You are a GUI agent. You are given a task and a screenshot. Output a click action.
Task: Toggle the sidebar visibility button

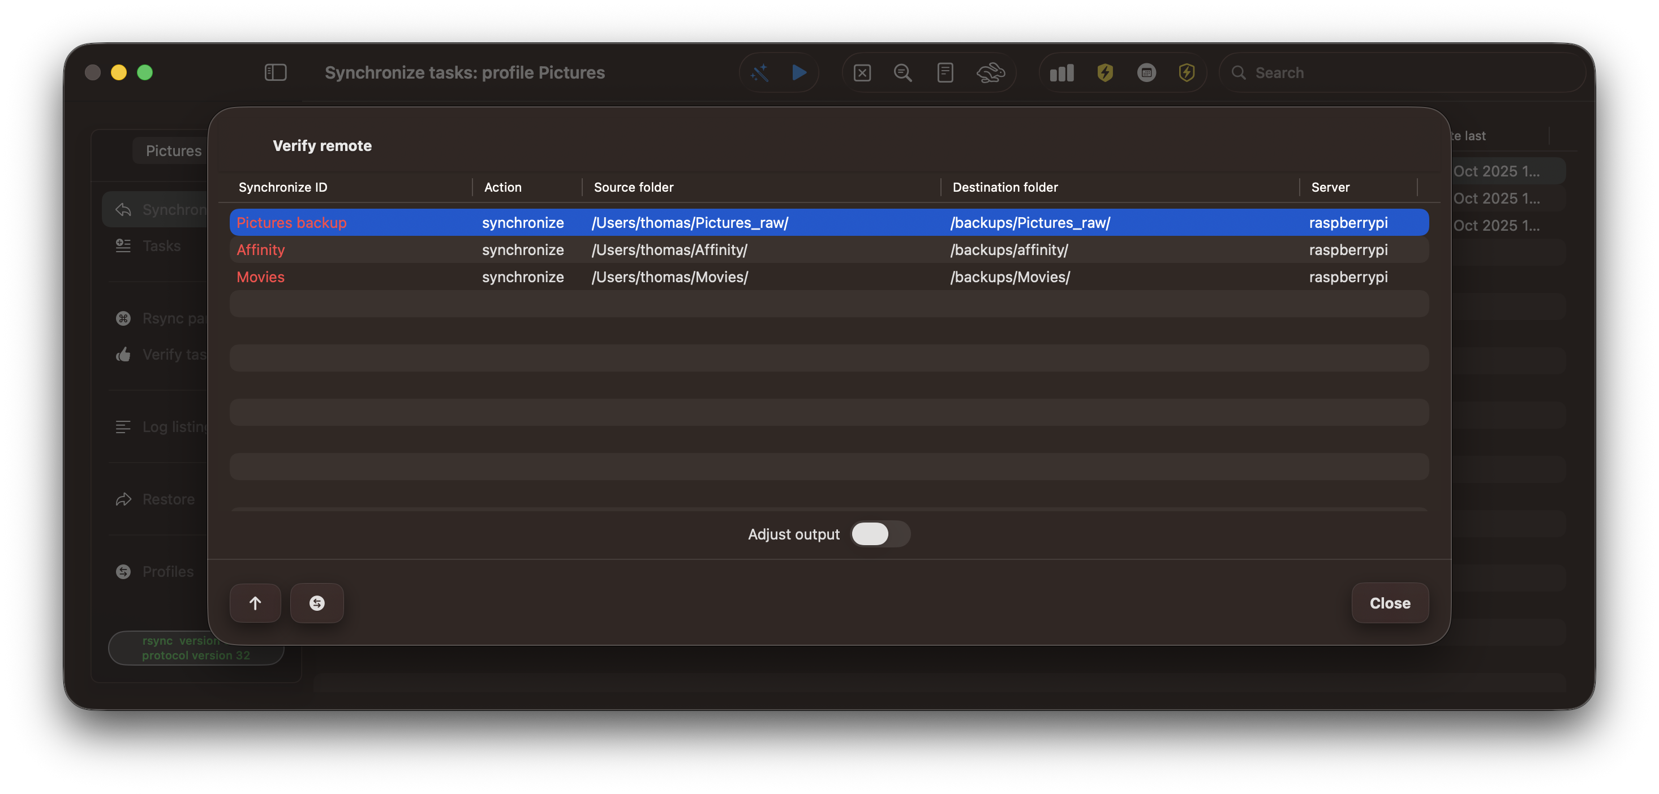click(x=276, y=73)
